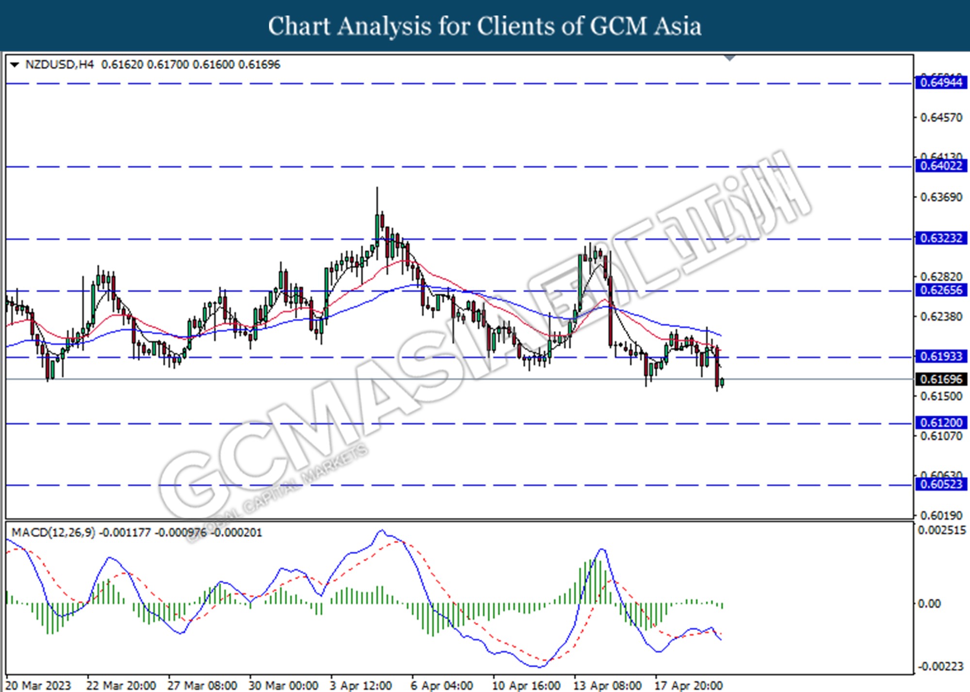
Task: Click the MACD 0.00 zero axis label
Action: pyautogui.click(x=929, y=604)
